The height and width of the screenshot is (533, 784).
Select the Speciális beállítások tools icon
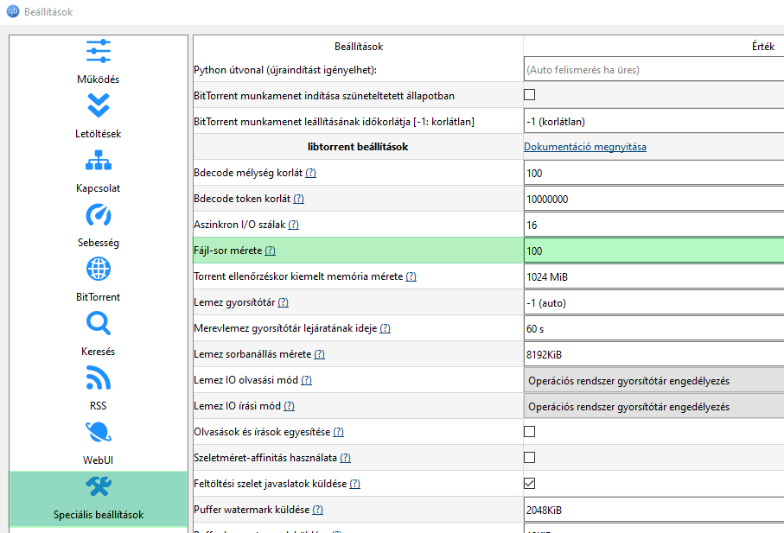98,486
